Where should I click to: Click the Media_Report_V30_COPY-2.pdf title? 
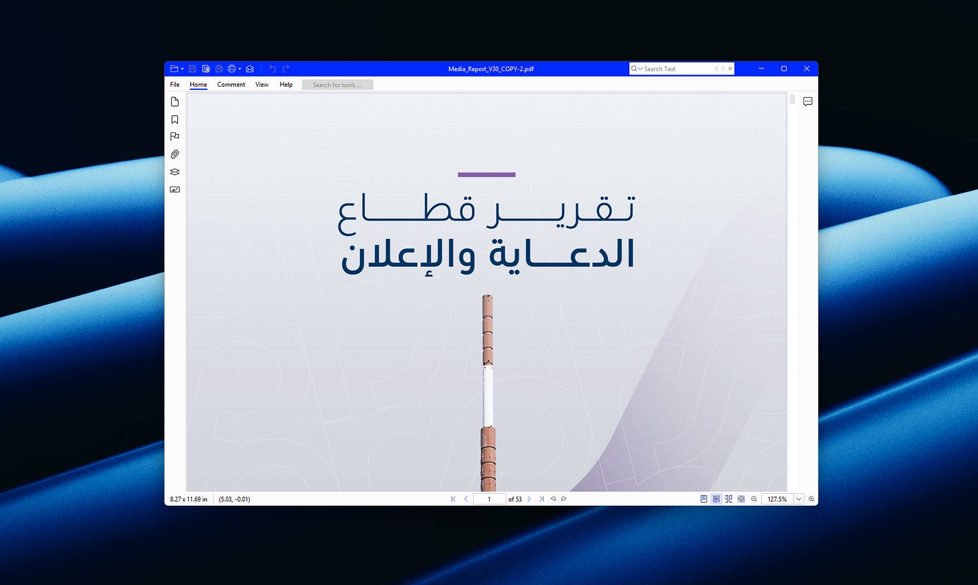click(x=491, y=68)
